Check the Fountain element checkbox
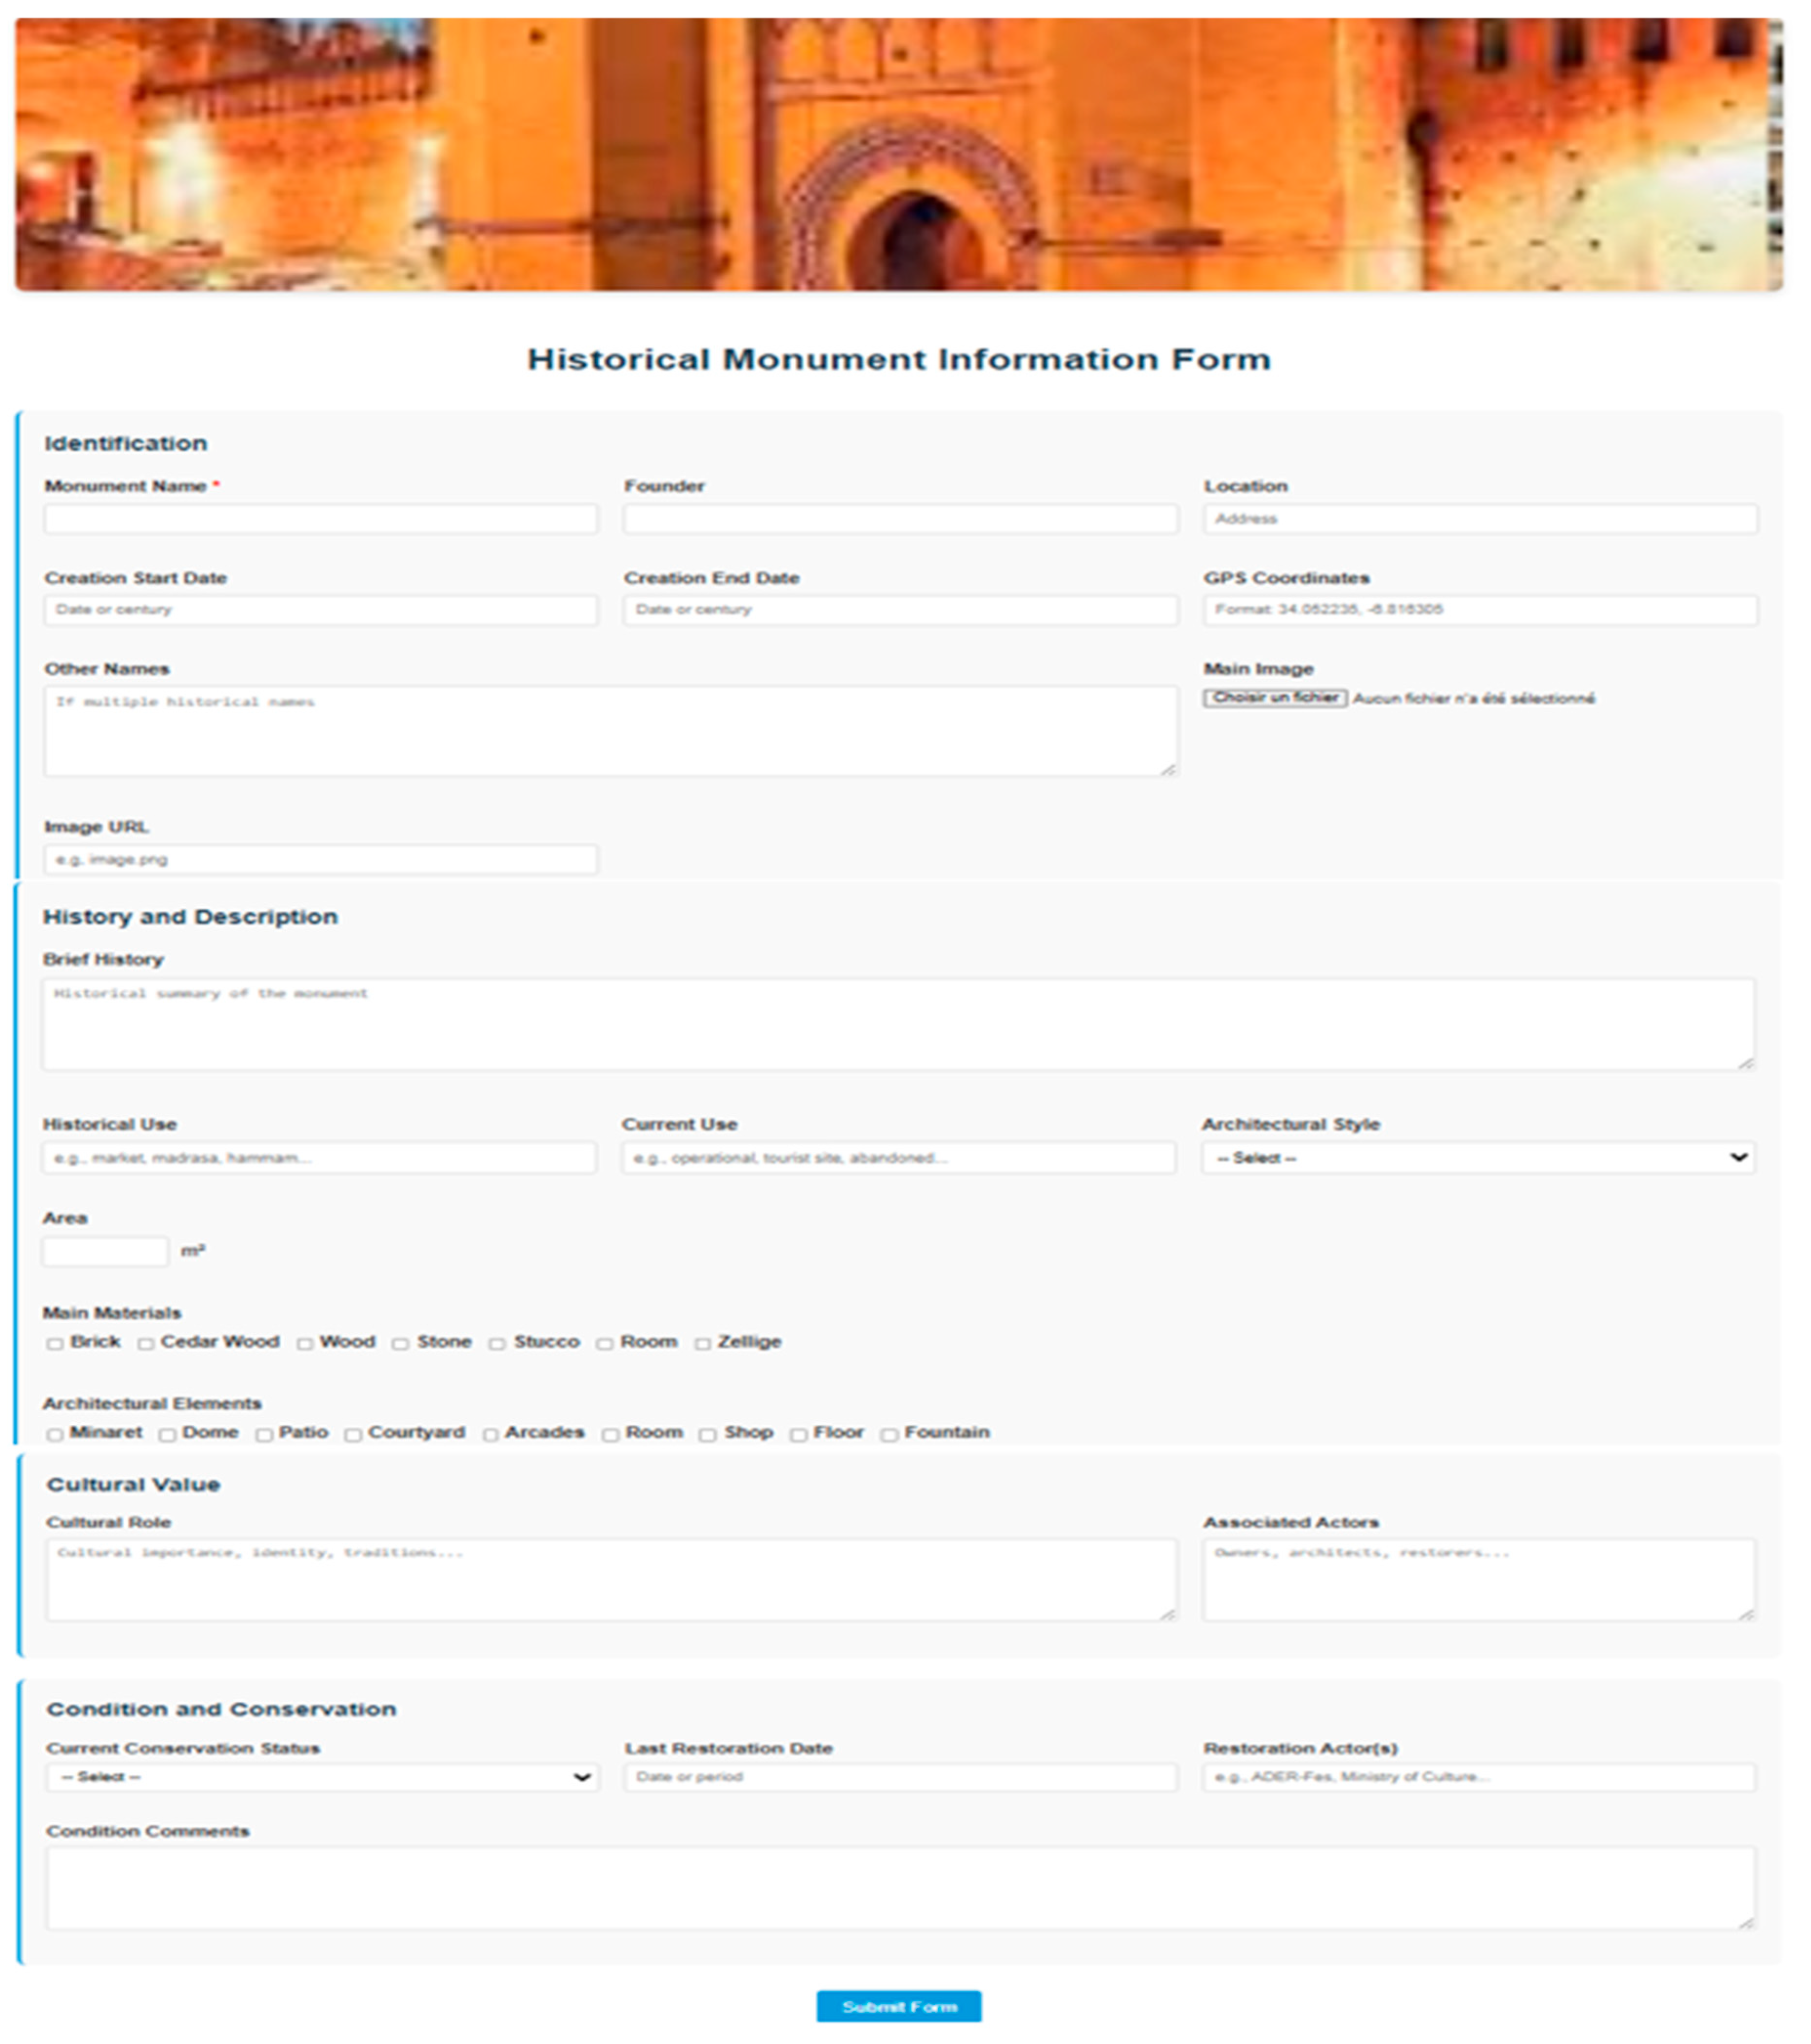This screenshot has width=1811, height=2044. [889, 1435]
